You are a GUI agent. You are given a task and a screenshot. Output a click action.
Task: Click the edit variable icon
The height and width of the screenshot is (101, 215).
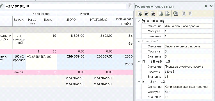coord(147,13)
